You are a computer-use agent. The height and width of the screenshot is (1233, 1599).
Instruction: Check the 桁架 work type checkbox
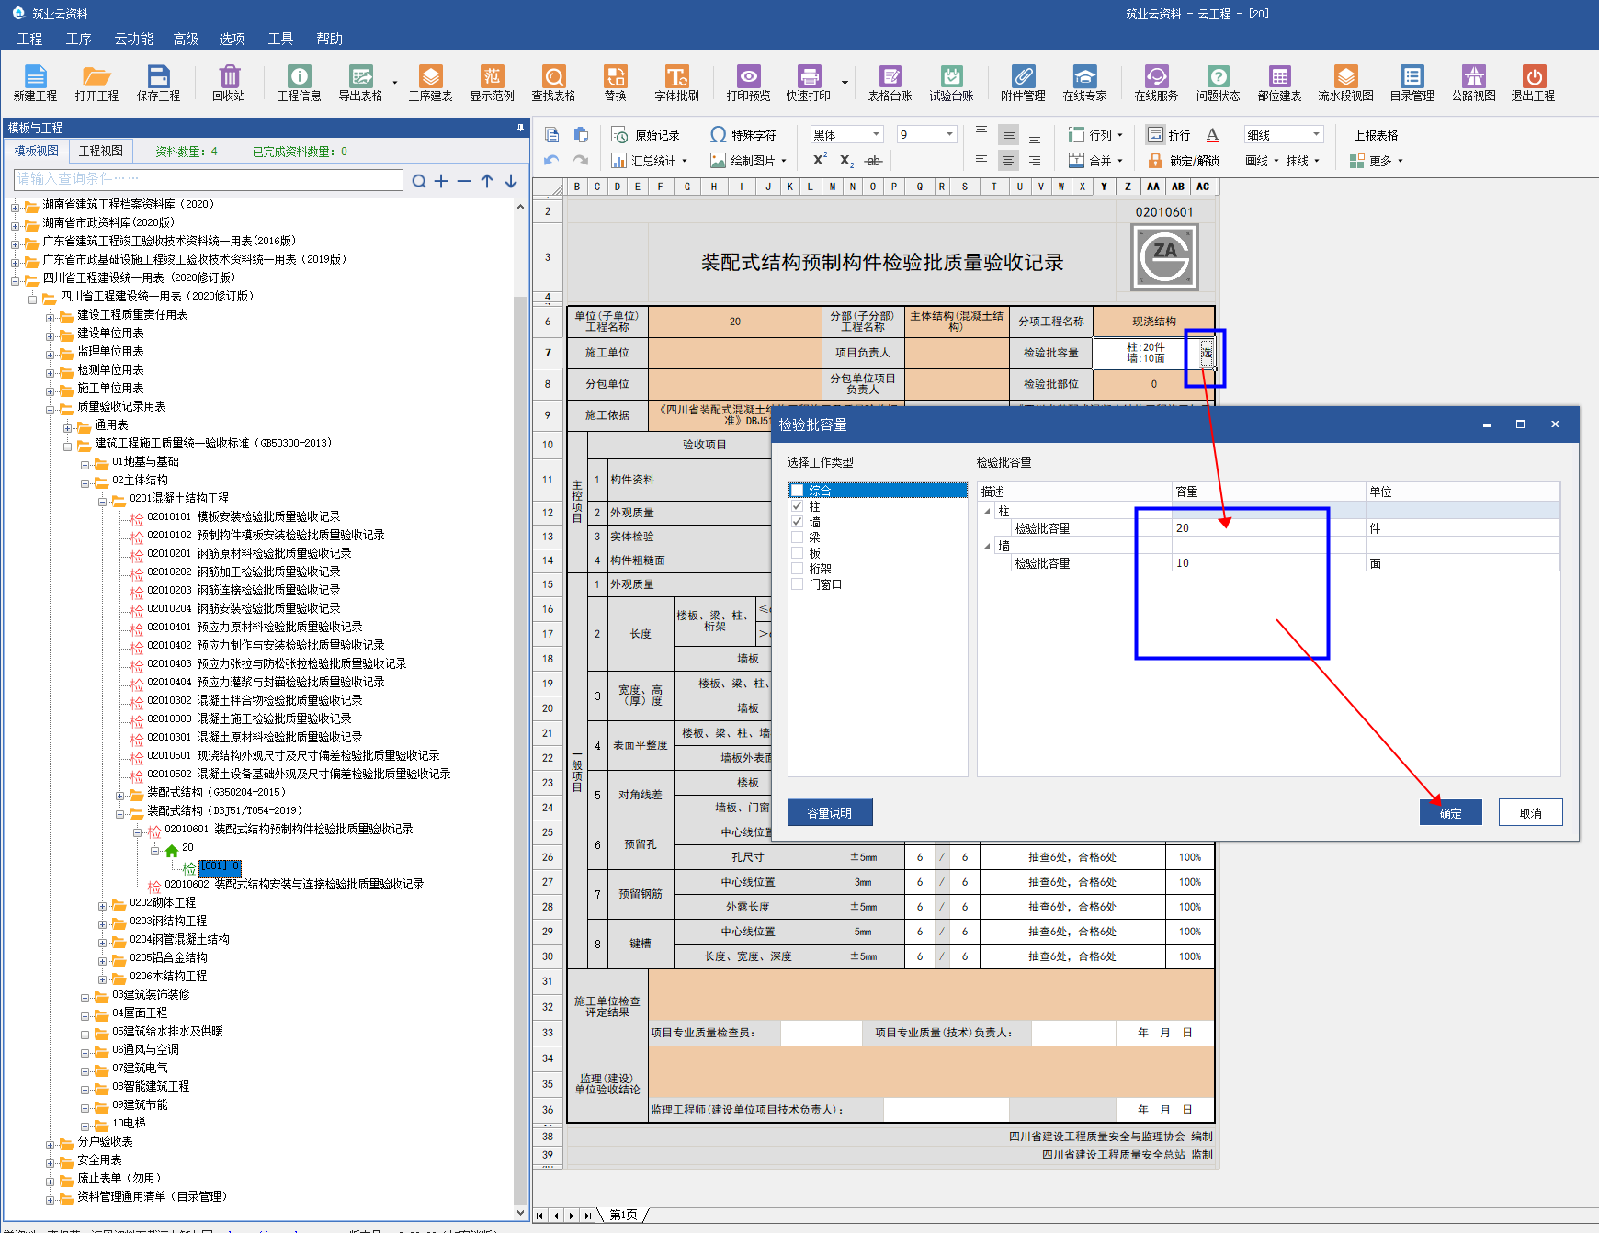[x=798, y=569]
